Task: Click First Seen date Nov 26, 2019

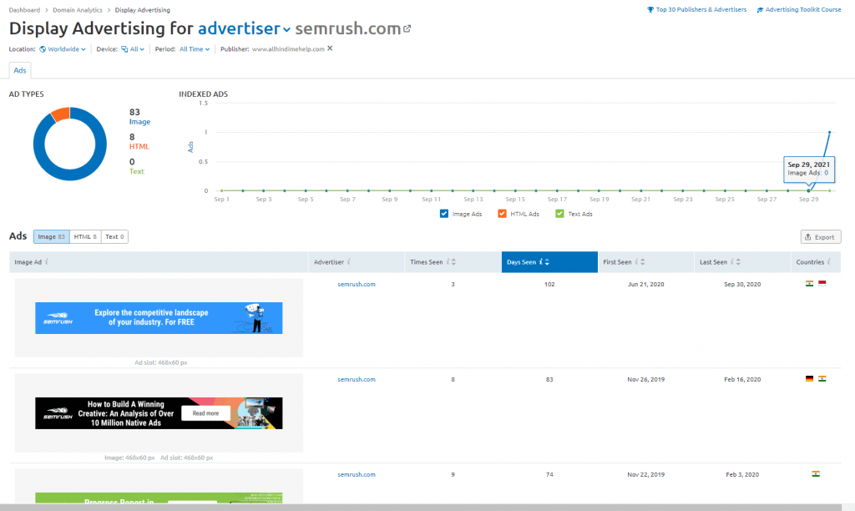Action: (645, 379)
